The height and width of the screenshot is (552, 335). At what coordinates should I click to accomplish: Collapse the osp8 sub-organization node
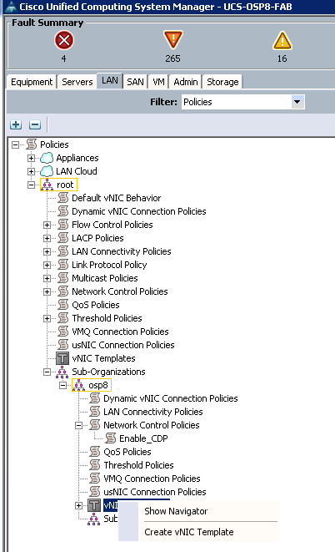click(62, 386)
